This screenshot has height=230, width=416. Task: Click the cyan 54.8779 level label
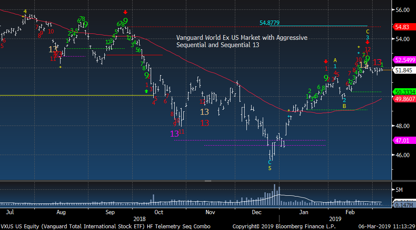[x=270, y=23]
